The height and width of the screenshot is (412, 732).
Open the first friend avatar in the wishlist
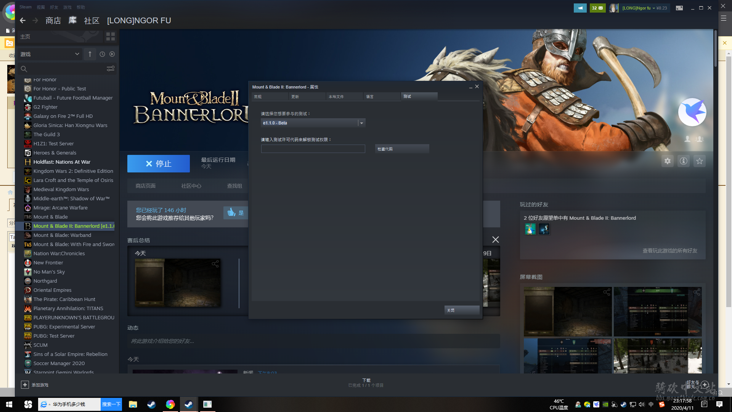(530, 229)
